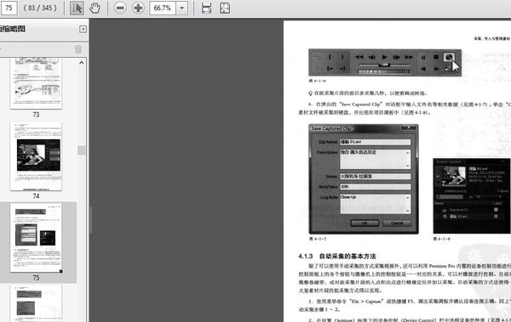Open page 73 thumbnail
The width and height of the screenshot is (511, 322).
[x=36, y=83]
